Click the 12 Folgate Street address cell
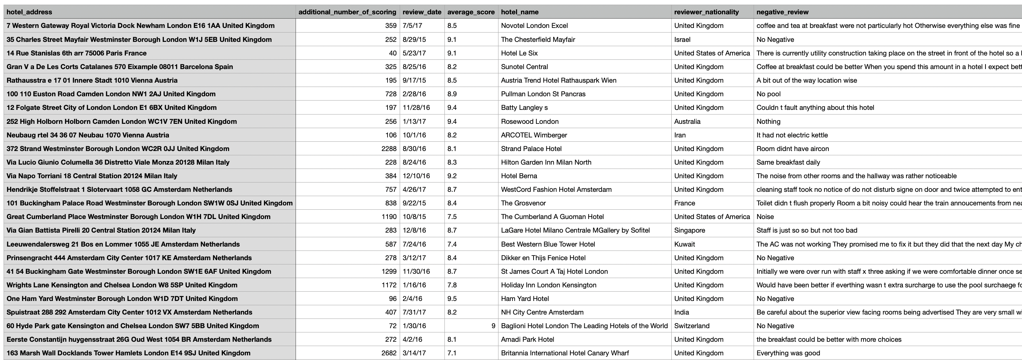1022x360 pixels. click(150, 108)
